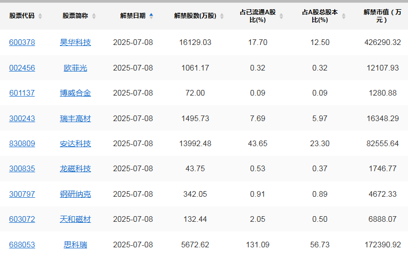Open stock code 300797 link
This screenshot has height=255, width=408.
[22, 194]
